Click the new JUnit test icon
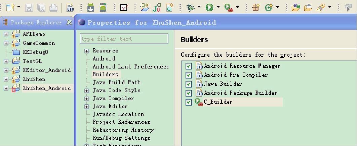357x146 pixels. coord(157,8)
